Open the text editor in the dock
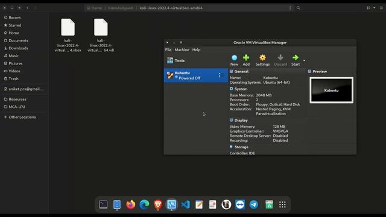This screenshot has width=386, height=217. [x=199, y=204]
